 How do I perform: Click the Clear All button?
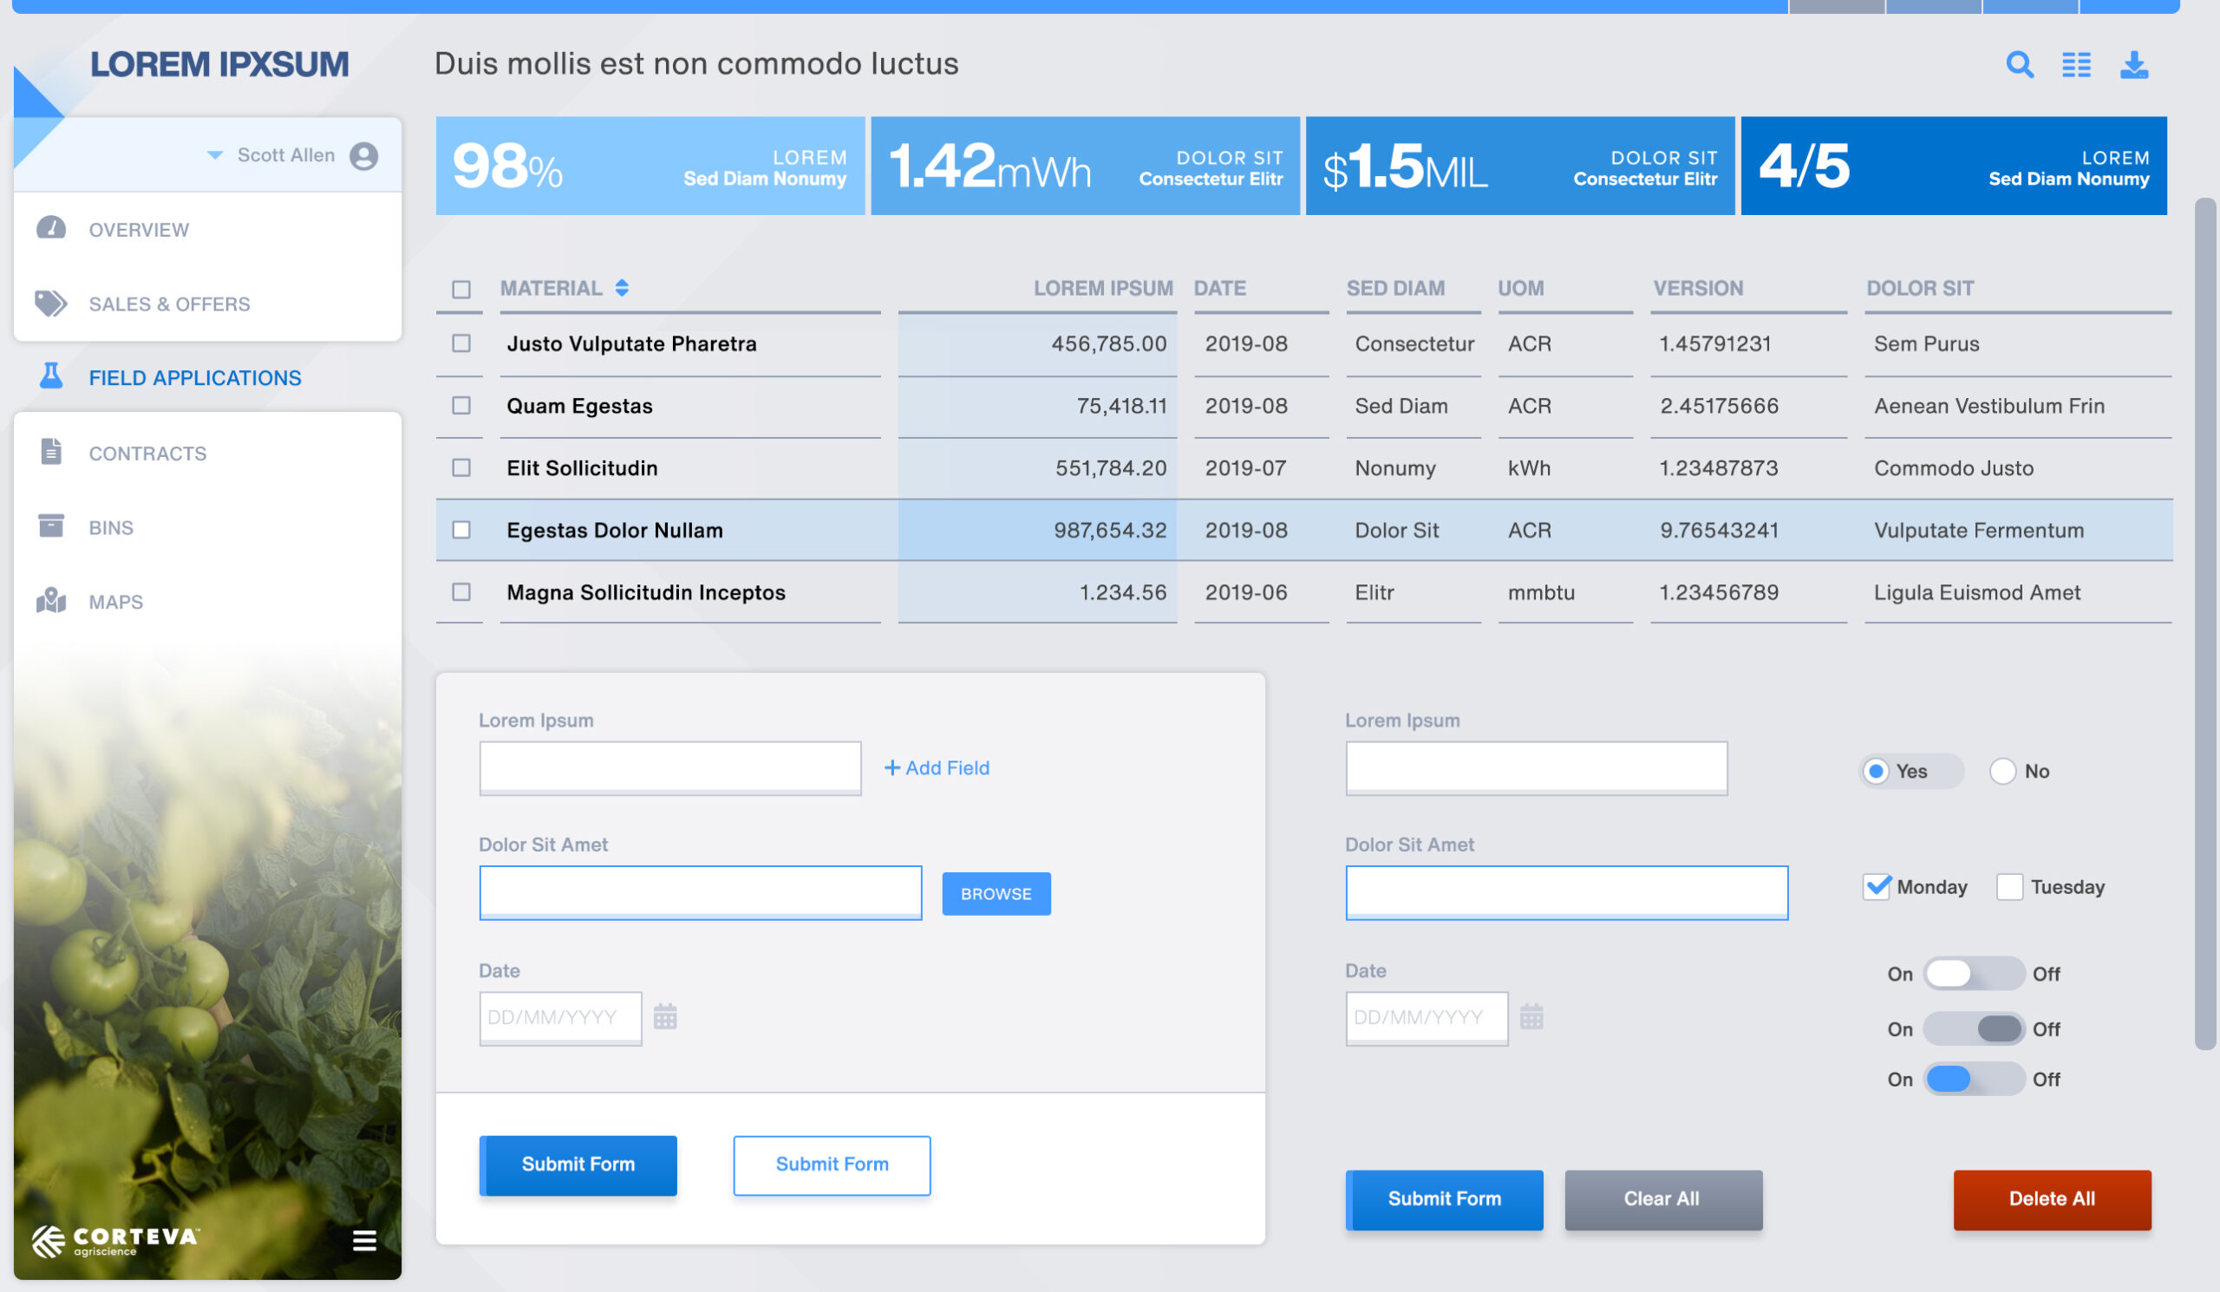[x=1663, y=1199]
